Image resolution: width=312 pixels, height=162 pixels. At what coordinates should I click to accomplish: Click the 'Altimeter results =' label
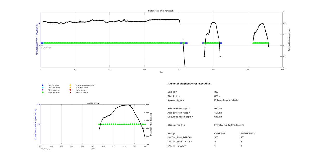point(176,125)
